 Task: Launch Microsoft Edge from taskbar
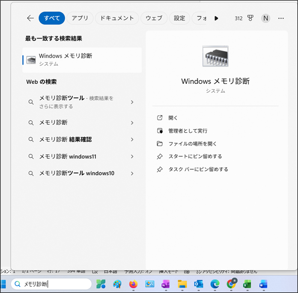tap(215, 284)
